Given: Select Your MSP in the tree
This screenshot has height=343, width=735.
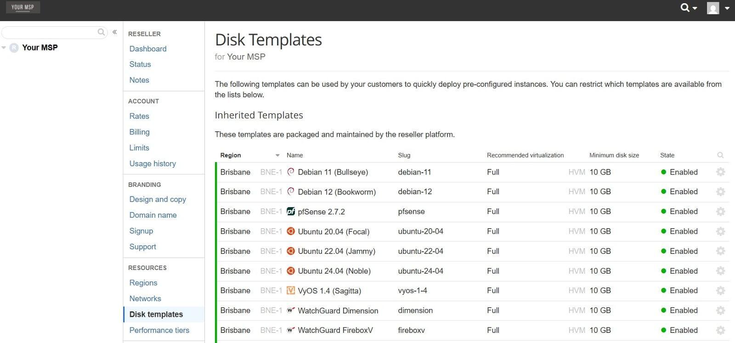Looking at the screenshot, I should 40,48.
